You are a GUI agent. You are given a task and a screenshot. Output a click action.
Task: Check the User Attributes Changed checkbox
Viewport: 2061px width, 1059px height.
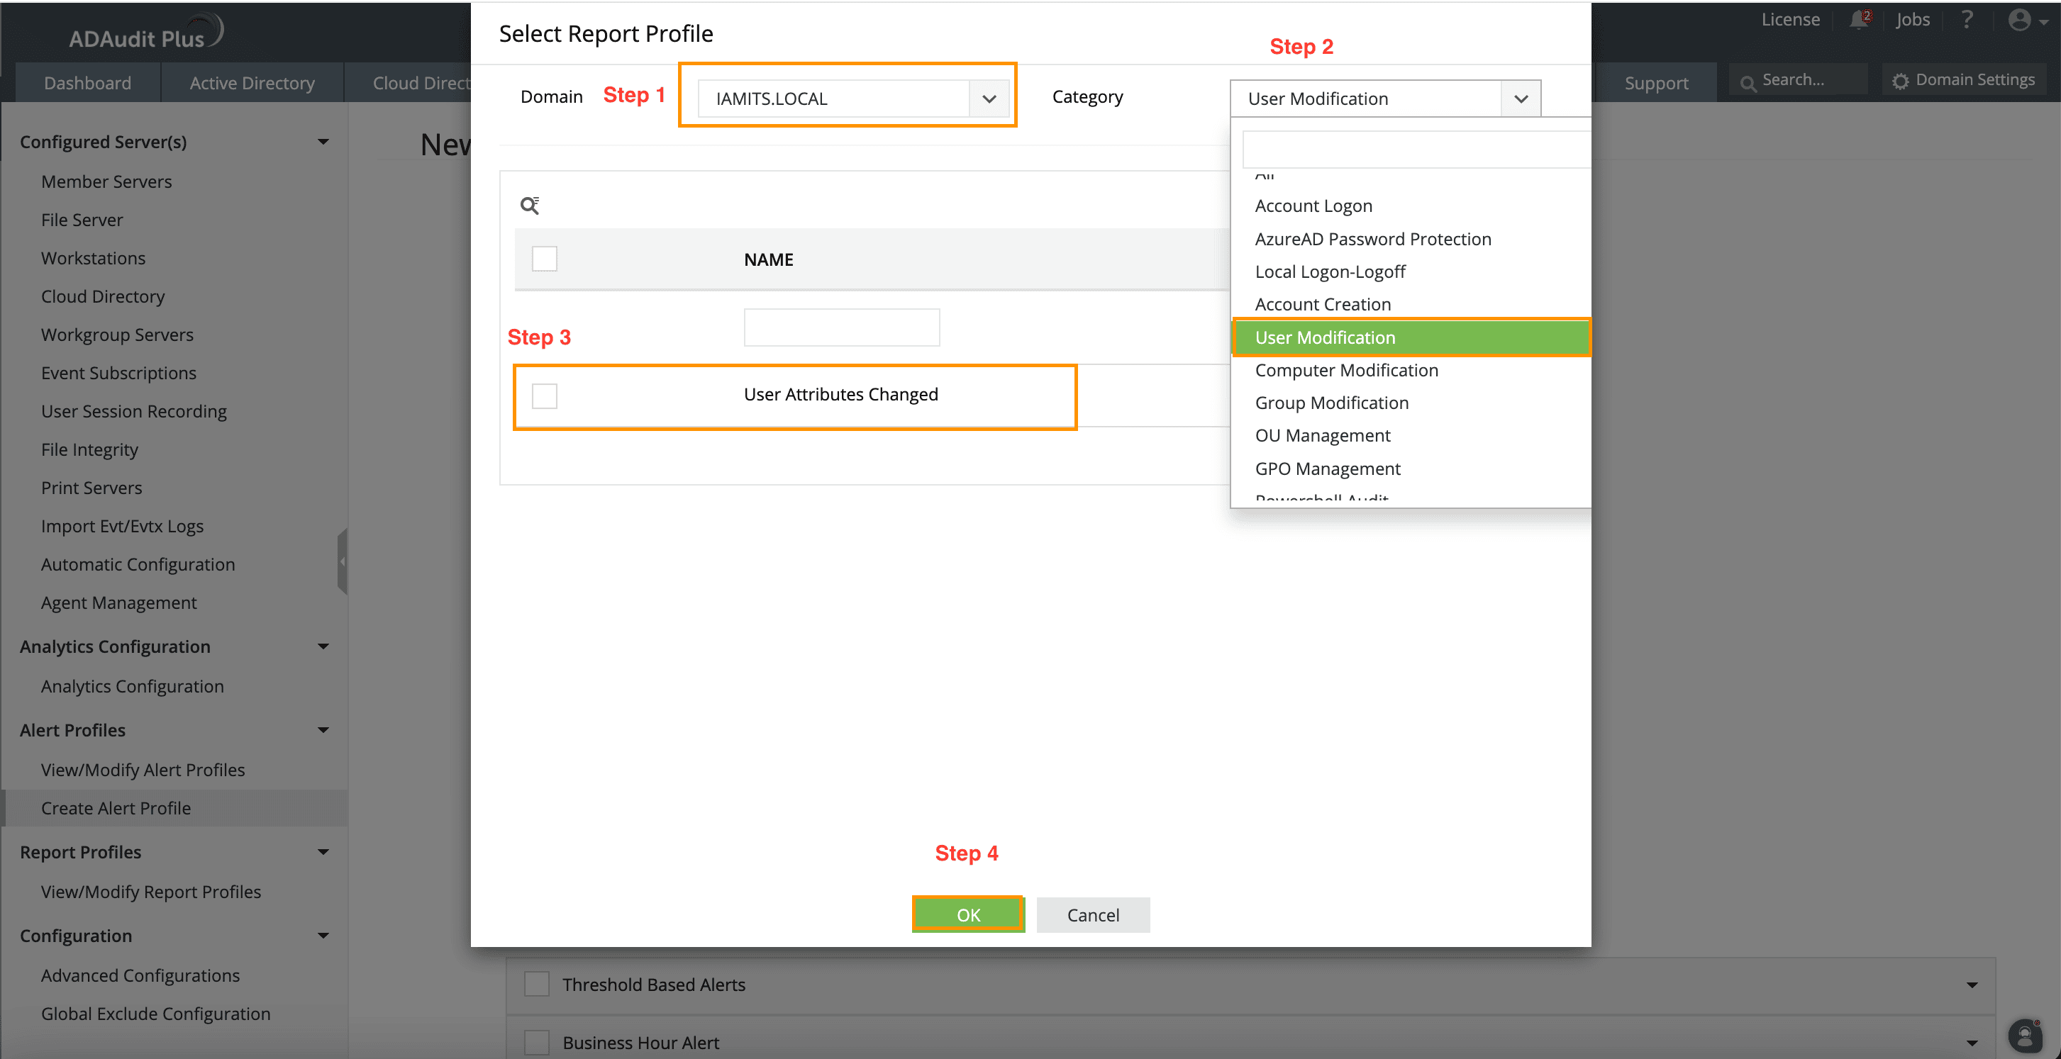coord(544,396)
